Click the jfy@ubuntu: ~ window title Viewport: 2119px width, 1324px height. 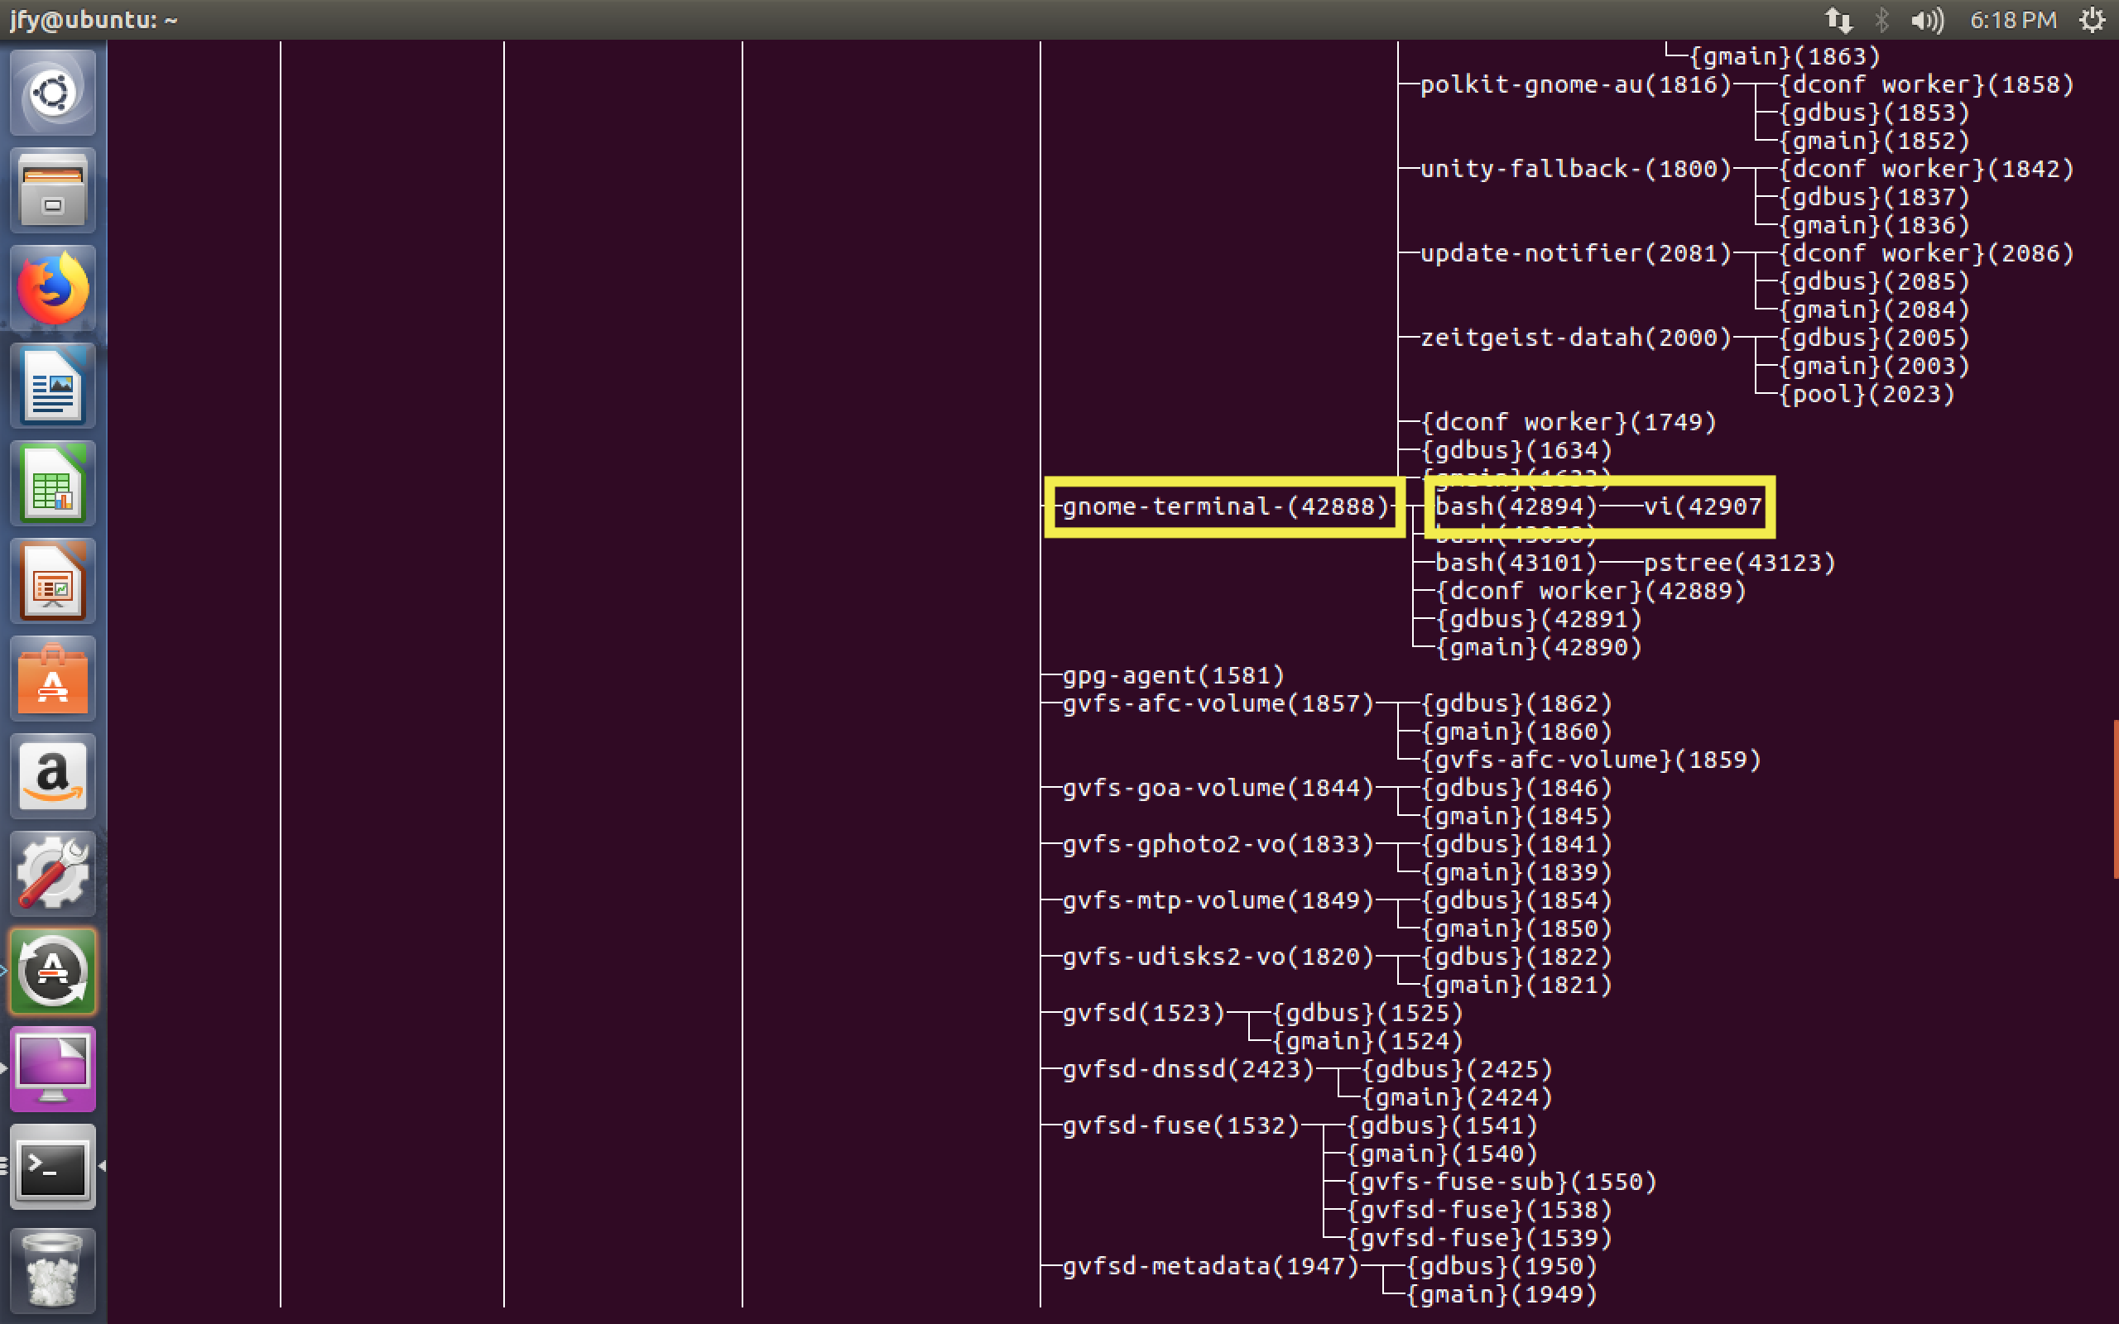tap(94, 19)
